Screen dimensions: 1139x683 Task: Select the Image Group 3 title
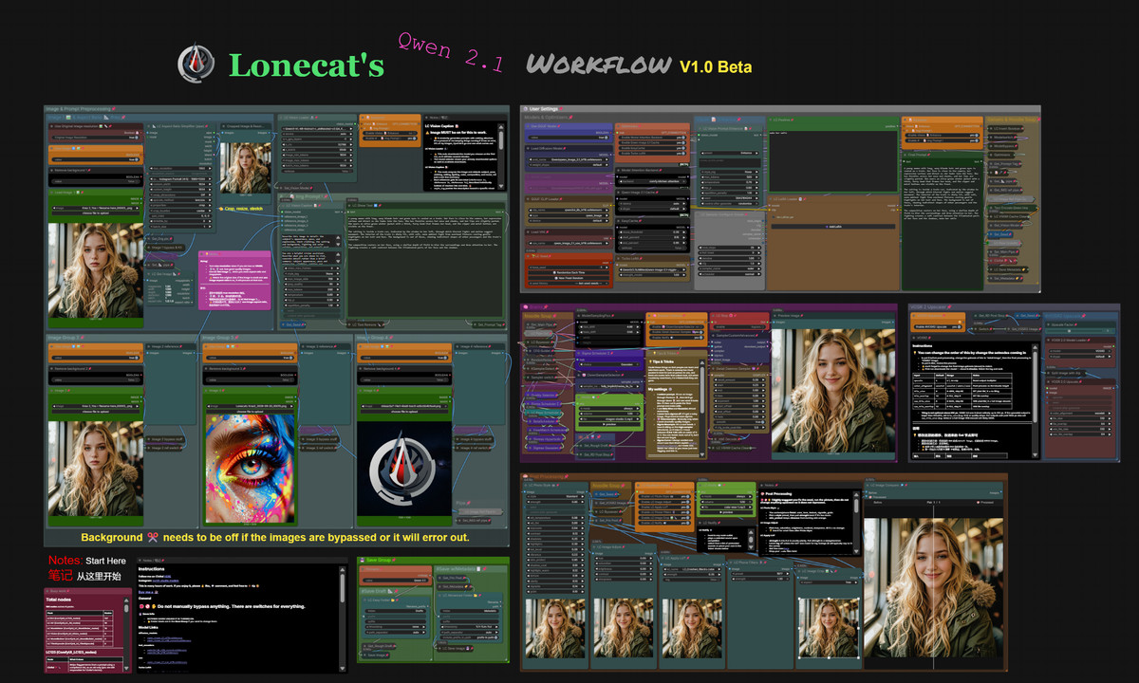tap(220, 337)
